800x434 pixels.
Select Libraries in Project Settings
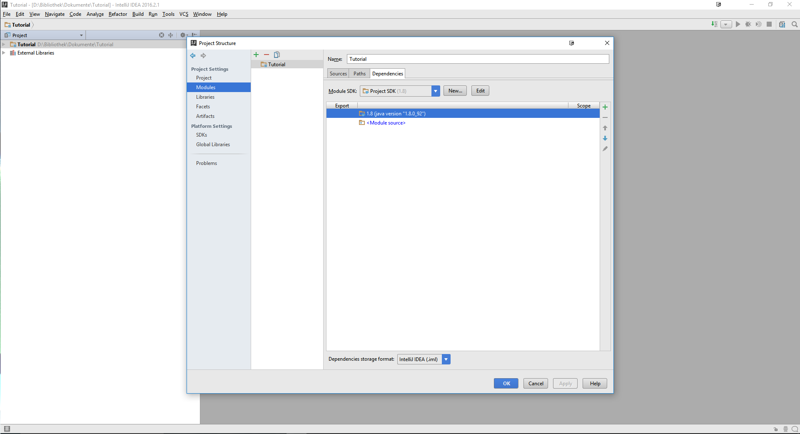(205, 97)
